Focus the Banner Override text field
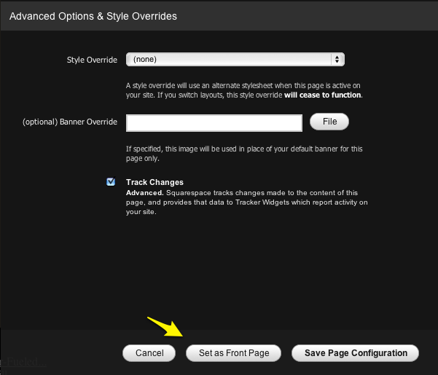This screenshot has width=438, height=375. (214, 122)
